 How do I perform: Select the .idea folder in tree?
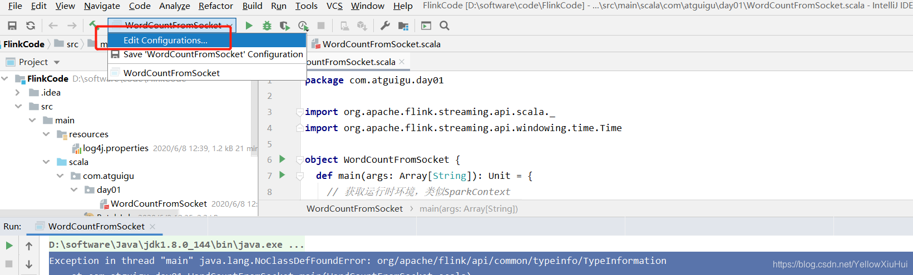point(50,92)
